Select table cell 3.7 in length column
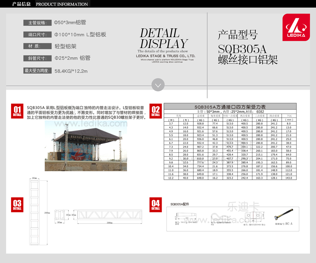This screenshot has height=263, width=316. click(171, 124)
